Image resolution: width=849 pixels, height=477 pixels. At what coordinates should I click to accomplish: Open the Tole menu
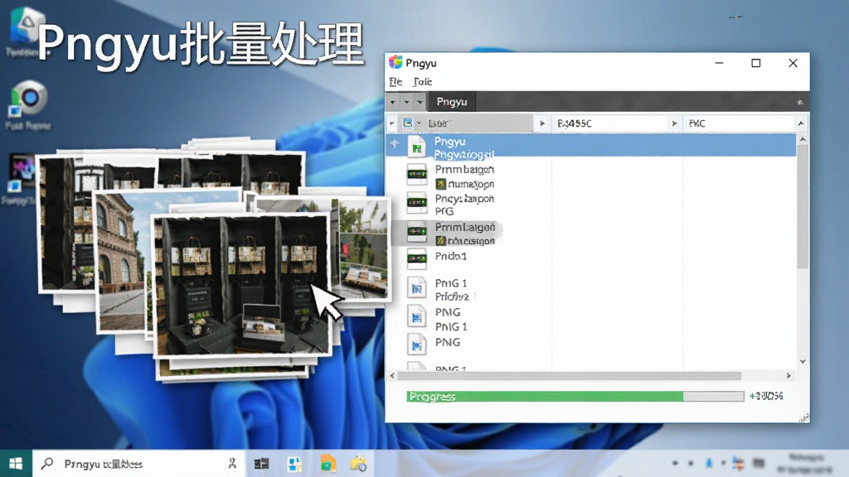coord(422,82)
